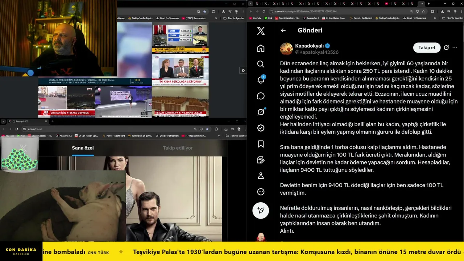This screenshot has height=261, width=464.
Task: Open extensions puzzle icon in right browser
Action: [x=432, y=11]
